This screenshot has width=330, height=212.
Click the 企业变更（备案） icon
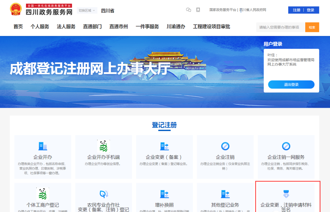(164, 146)
